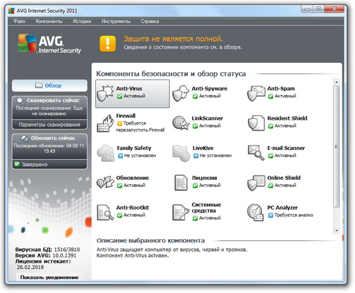Click the Online Shield label
This screenshot has width=355, height=293.
click(284, 178)
